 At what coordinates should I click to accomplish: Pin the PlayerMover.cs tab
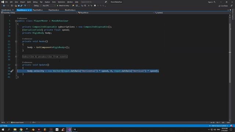click(29, 10)
